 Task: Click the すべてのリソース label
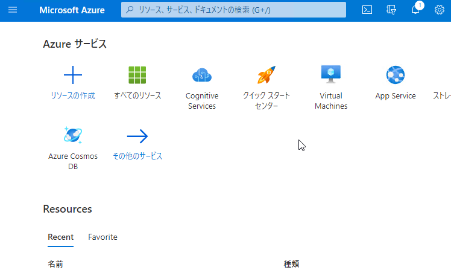click(137, 95)
